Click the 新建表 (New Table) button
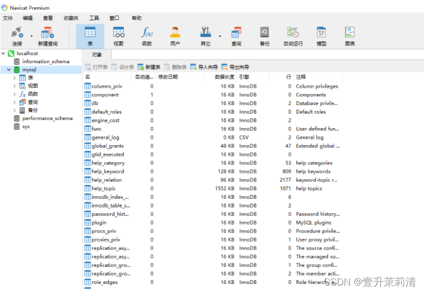The width and height of the screenshot is (424, 292). point(148,67)
